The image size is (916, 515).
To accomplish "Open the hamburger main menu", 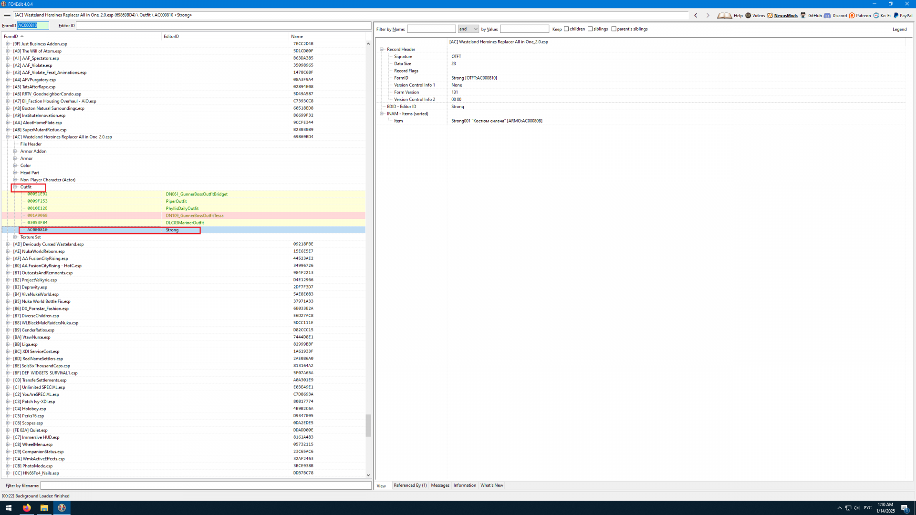I will pyautogui.click(x=7, y=15).
